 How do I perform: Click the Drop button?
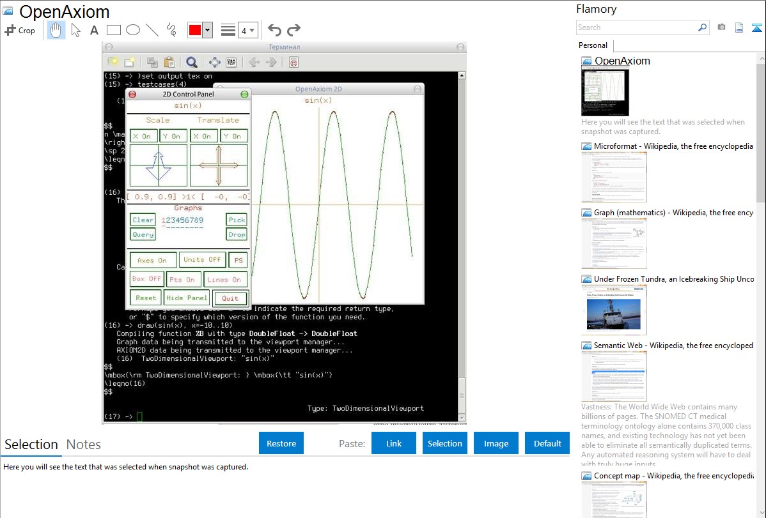point(237,234)
